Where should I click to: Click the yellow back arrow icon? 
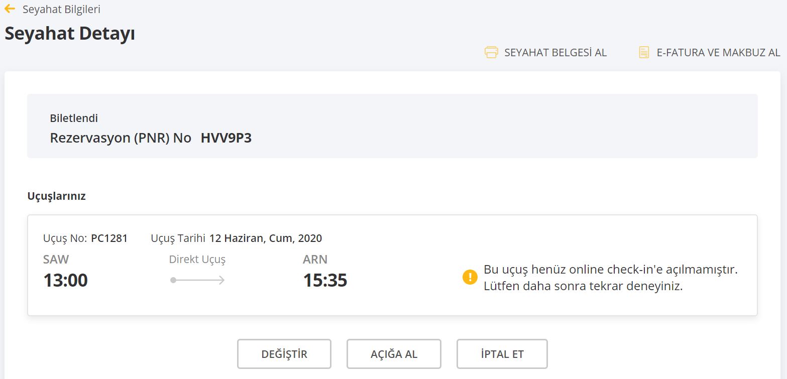10,9
